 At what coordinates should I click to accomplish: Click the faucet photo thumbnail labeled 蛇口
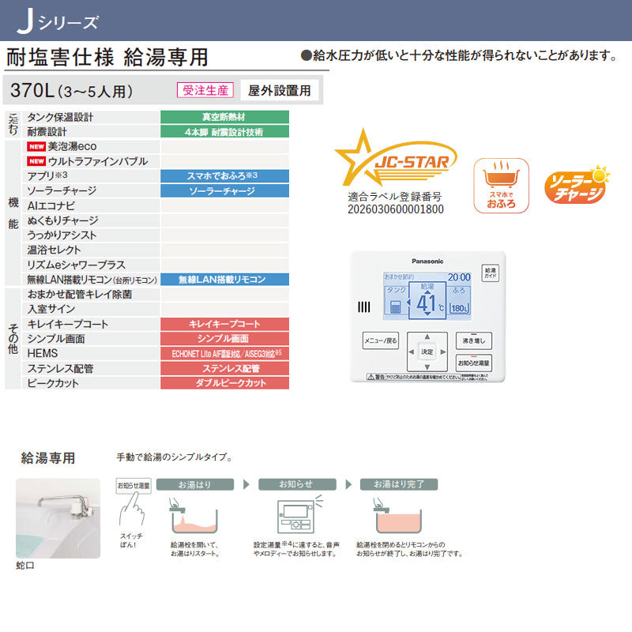pyautogui.click(x=58, y=518)
